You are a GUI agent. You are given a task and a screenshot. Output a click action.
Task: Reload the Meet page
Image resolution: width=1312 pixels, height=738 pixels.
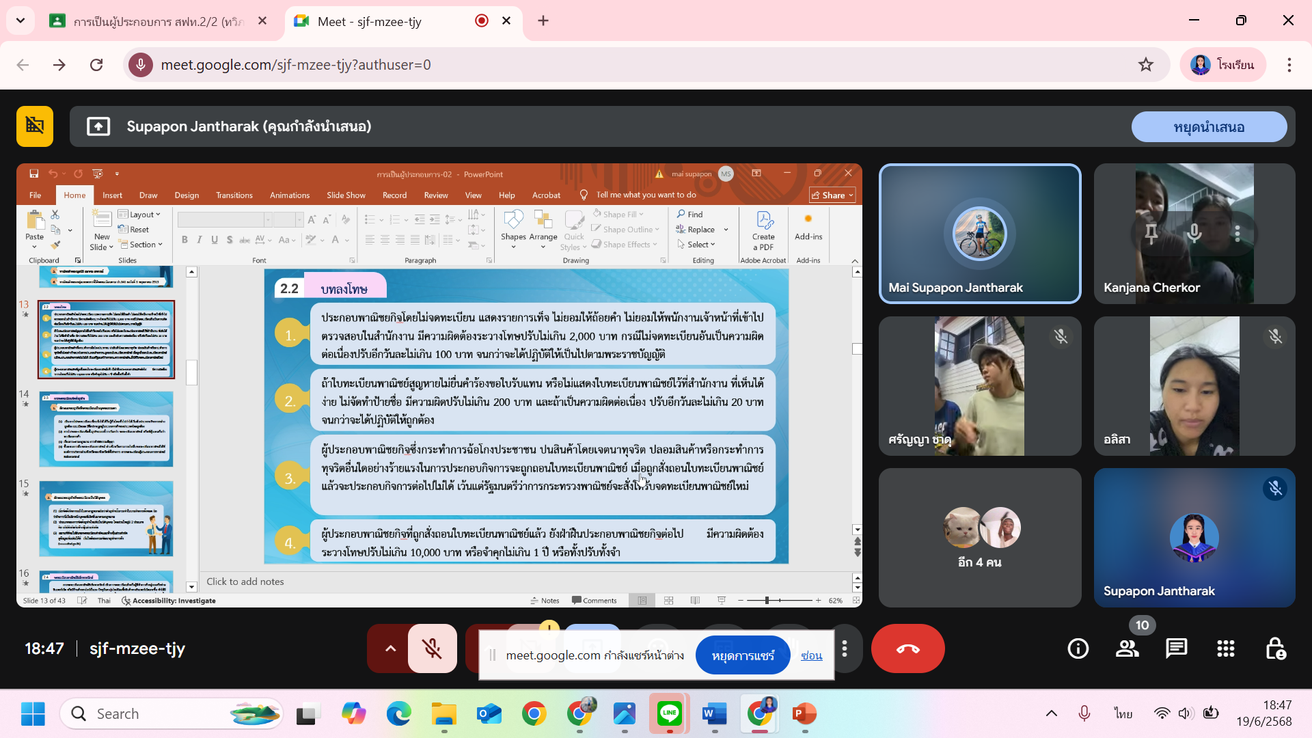[96, 65]
